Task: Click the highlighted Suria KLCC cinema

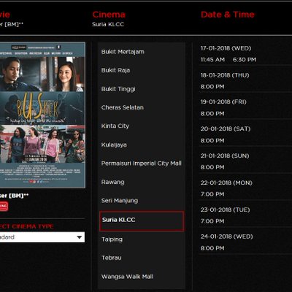Action: pyautogui.click(x=142, y=221)
